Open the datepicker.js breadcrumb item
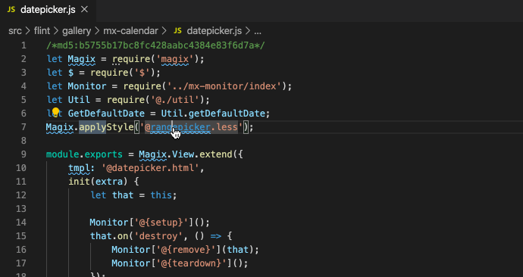This screenshot has height=277, width=523. pyautogui.click(x=215, y=31)
